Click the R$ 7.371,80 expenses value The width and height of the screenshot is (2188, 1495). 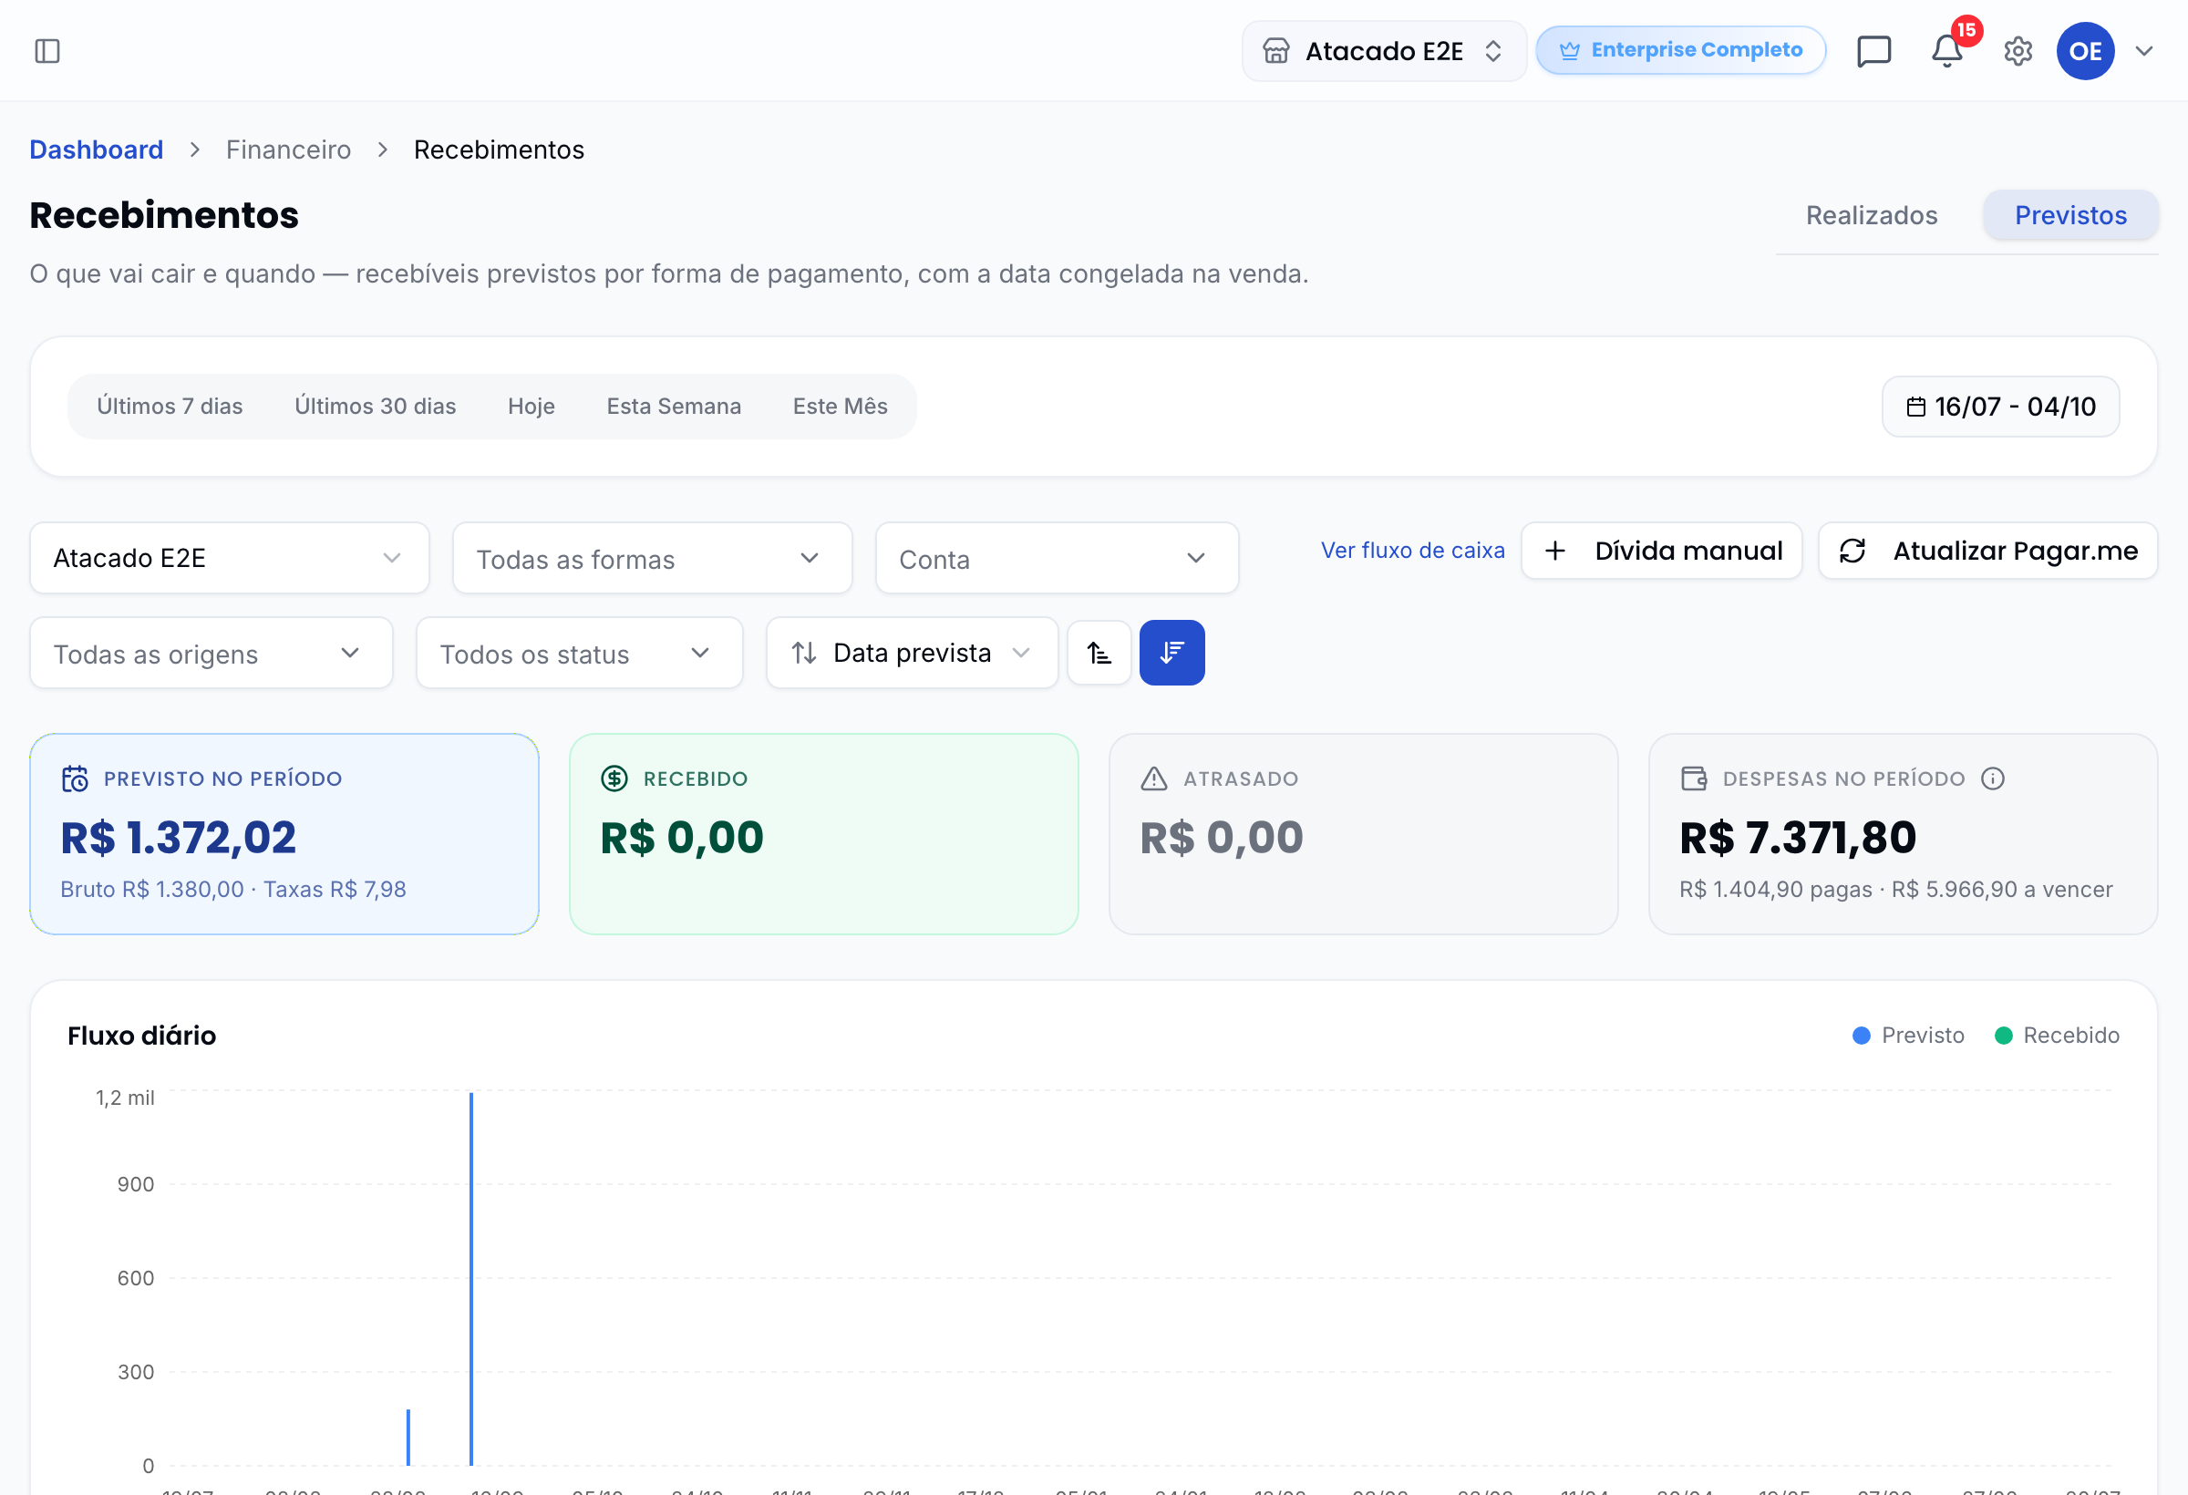[1797, 837]
